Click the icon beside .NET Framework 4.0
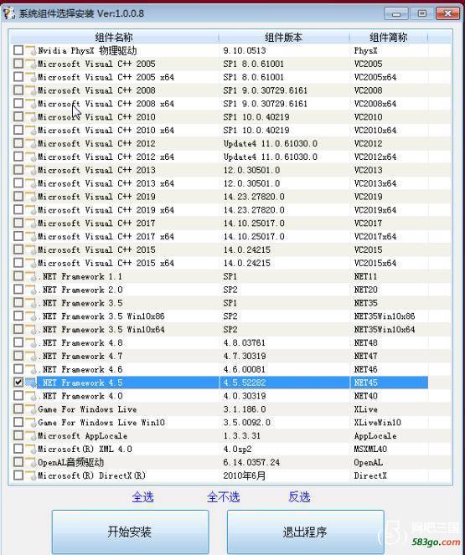 [x=31, y=396]
